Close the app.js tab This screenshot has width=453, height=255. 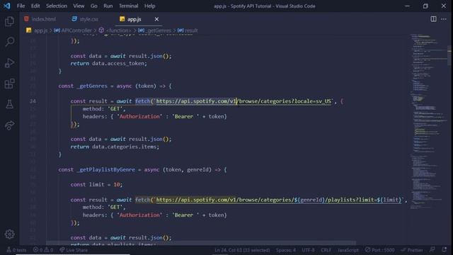[x=156, y=19]
